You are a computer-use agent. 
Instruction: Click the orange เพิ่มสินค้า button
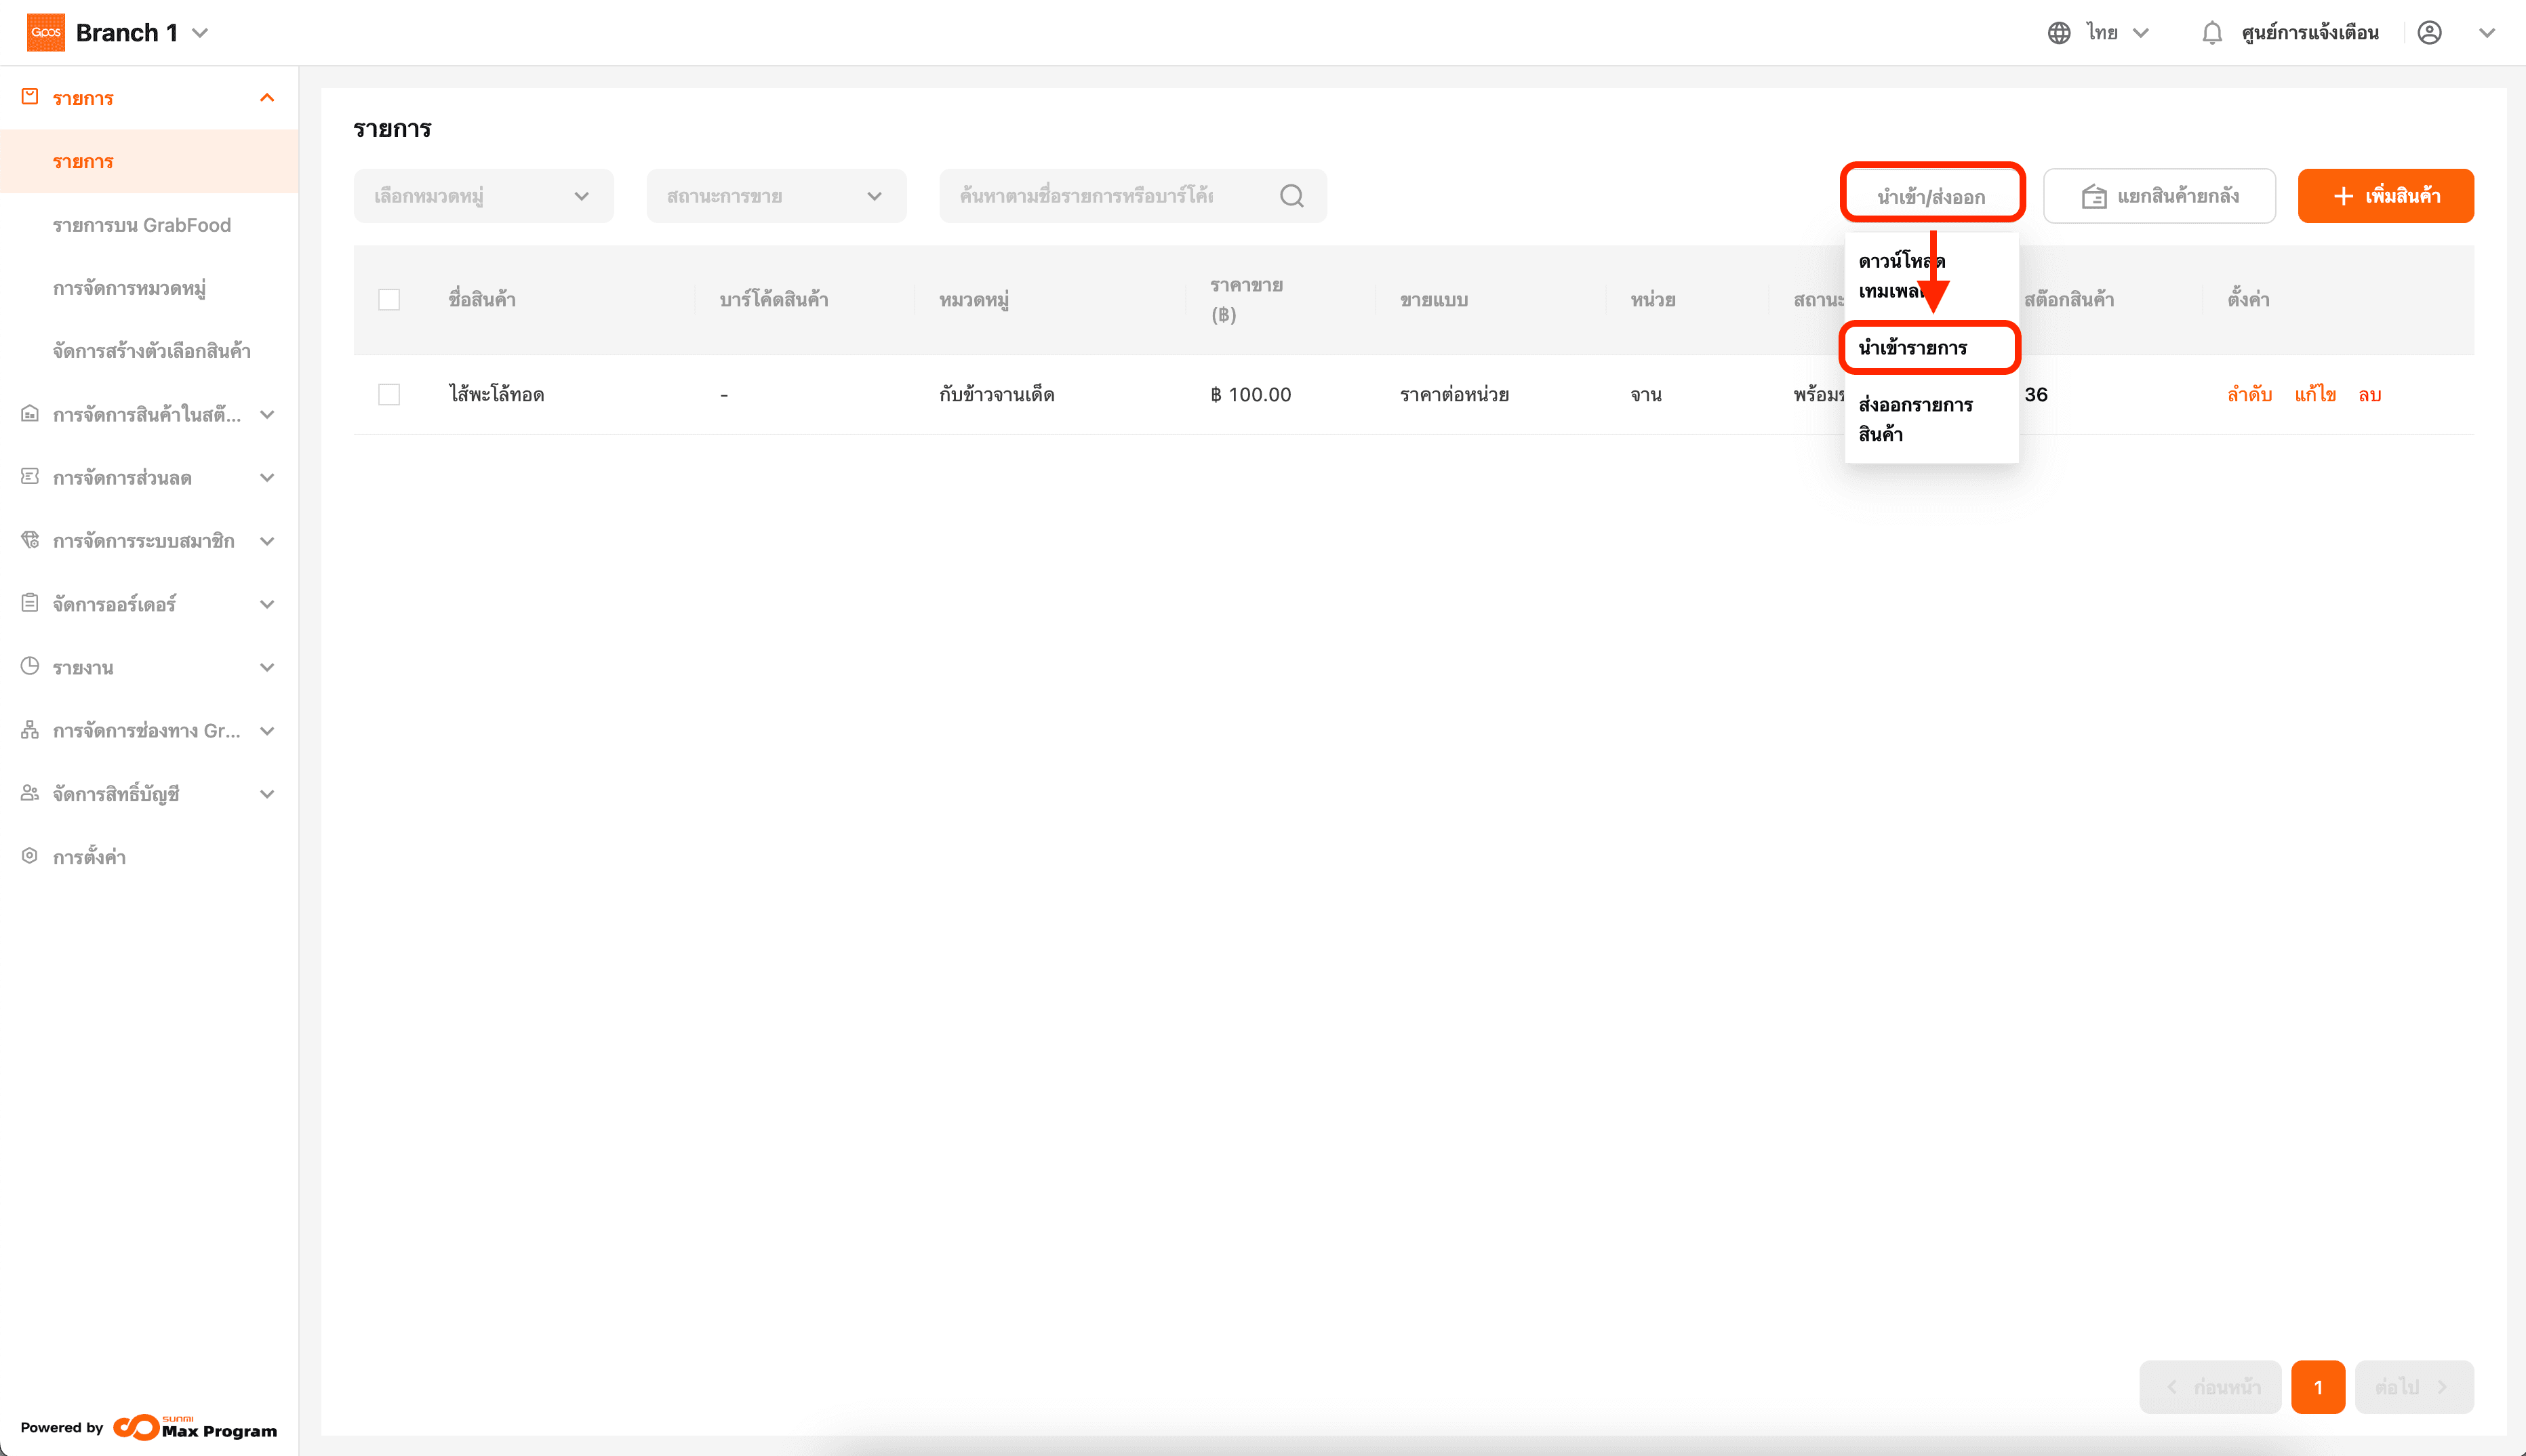(2385, 196)
